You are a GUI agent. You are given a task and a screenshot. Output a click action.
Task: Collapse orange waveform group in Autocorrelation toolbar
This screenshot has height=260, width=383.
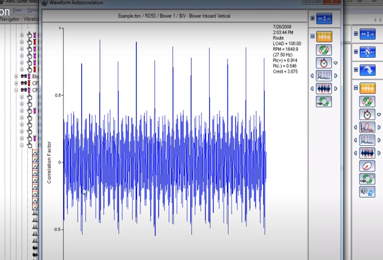313,36
